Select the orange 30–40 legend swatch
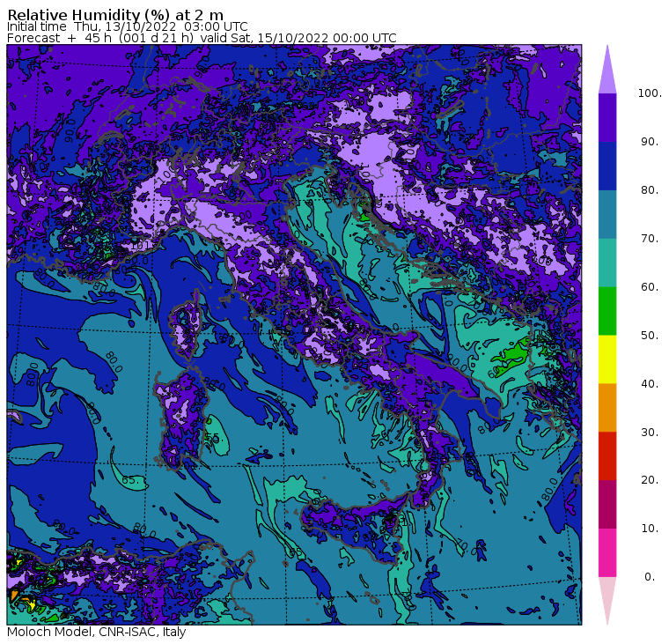 click(x=607, y=408)
